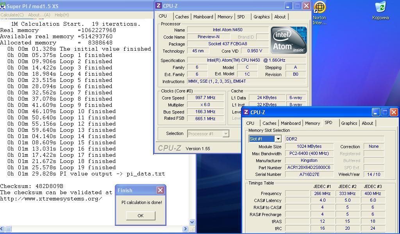Click the 0.950 V core VID value

click(x=254, y=51)
